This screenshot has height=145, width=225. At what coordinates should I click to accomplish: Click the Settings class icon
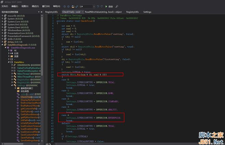(15, 85)
